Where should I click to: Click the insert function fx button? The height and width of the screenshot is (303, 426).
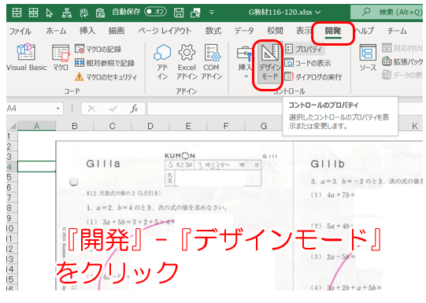134,109
